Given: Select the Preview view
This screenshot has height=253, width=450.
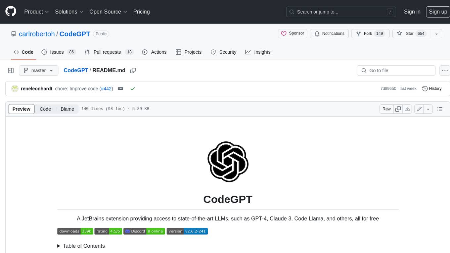Looking at the screenshot, I should (x=22, y=109).
